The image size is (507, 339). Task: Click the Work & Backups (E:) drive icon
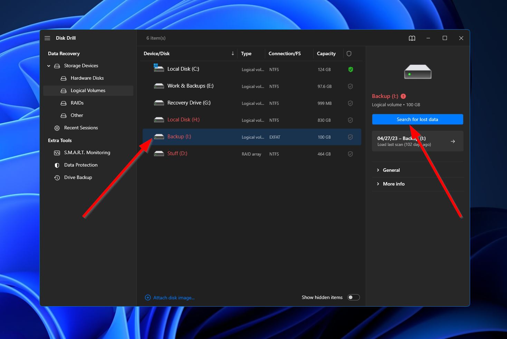pos(159,86)
